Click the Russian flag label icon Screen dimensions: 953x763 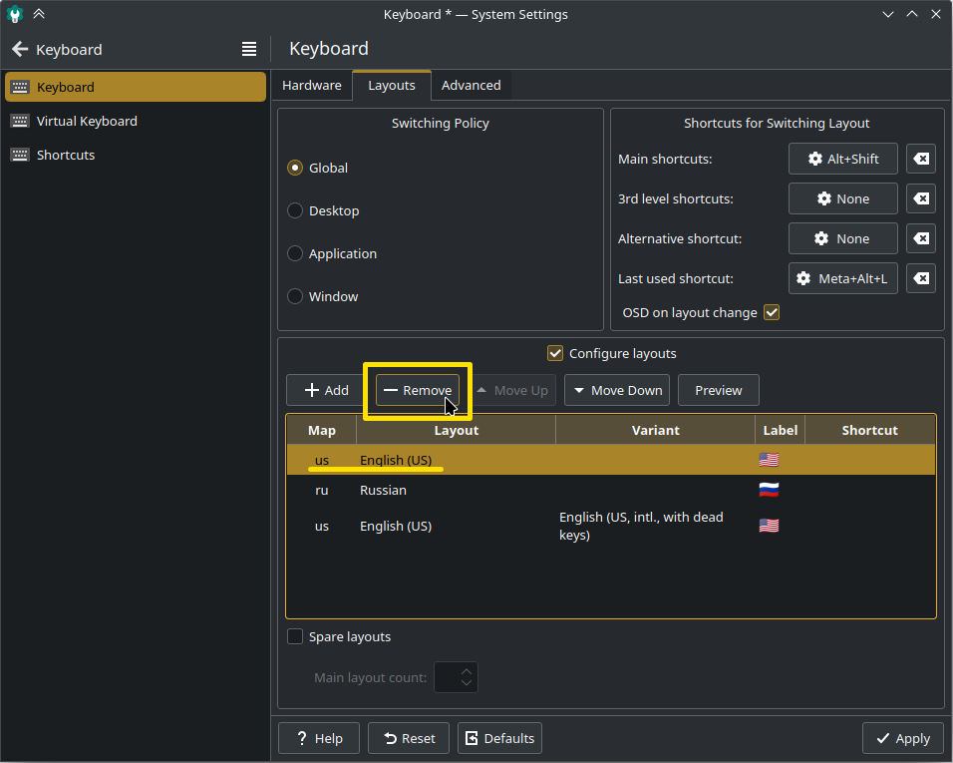(x=769, y=490)
